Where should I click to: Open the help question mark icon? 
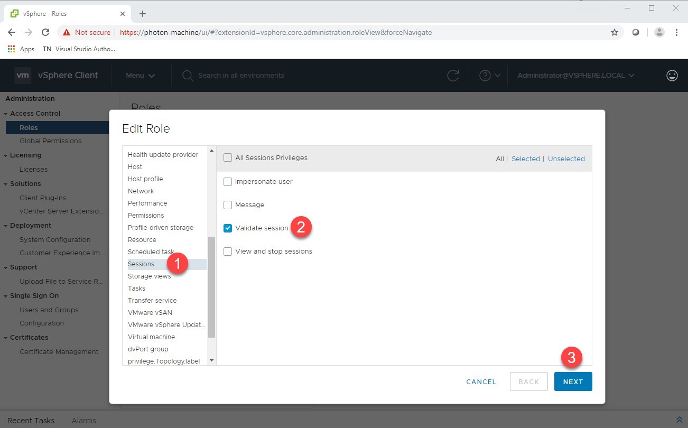pyautogui.click(x=487, y=75)
